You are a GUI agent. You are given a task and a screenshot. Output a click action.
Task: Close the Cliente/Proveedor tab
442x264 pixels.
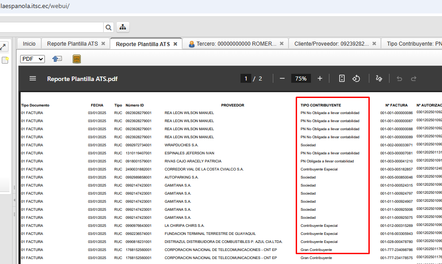coord(375,44)
